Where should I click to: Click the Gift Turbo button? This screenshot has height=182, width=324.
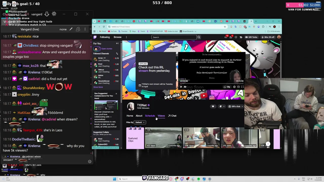point(251,37)
